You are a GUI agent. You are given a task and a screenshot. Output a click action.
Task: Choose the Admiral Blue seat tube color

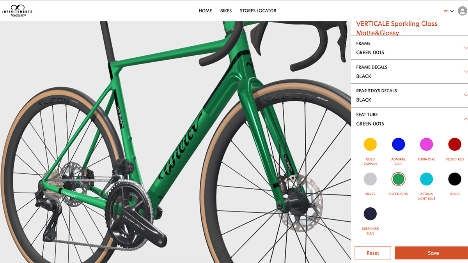tap(398, 144)
